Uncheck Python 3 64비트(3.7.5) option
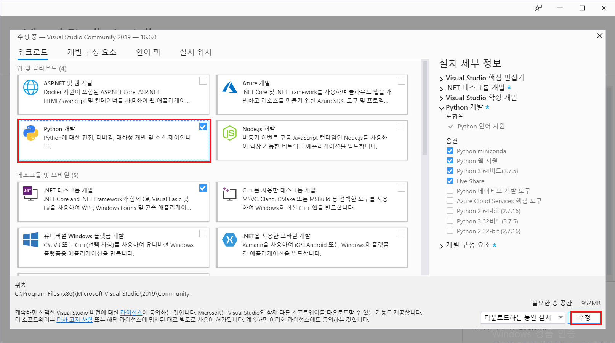 tap(450, 171)
